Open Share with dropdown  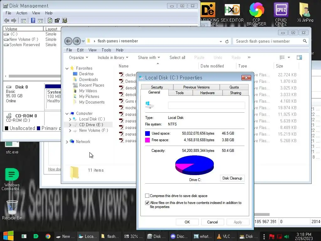149,58
